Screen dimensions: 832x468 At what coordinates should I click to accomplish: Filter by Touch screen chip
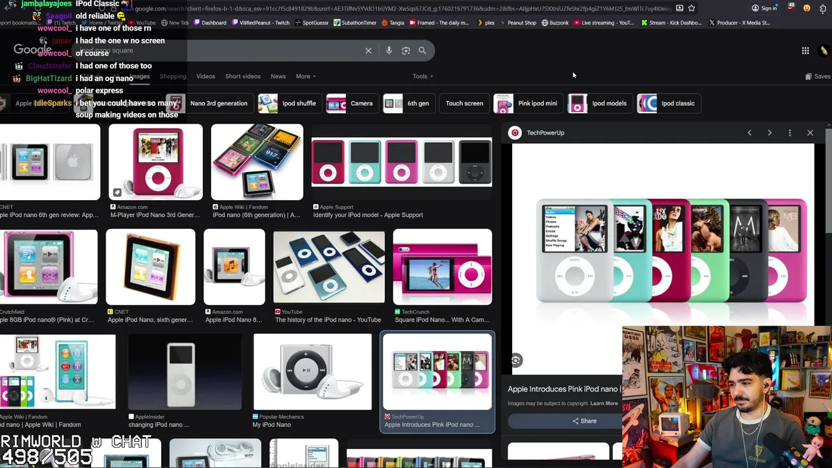[464, 103]
